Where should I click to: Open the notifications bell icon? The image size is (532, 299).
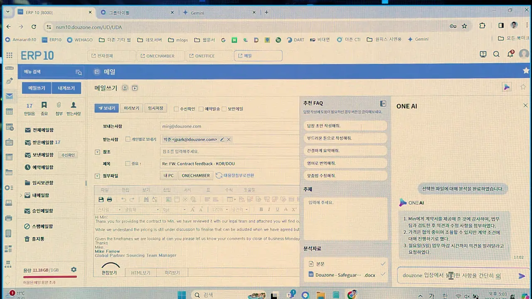pos(510,54)
